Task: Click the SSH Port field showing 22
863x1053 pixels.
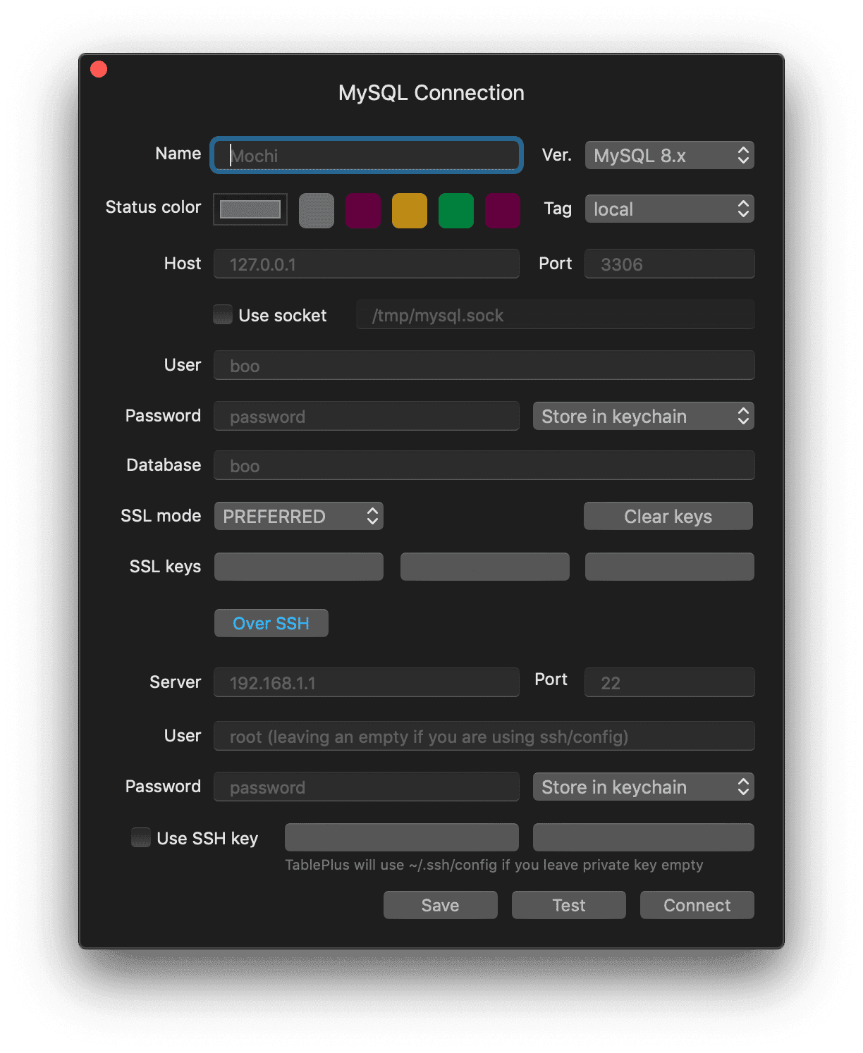Action: click(x=669, y=682)
